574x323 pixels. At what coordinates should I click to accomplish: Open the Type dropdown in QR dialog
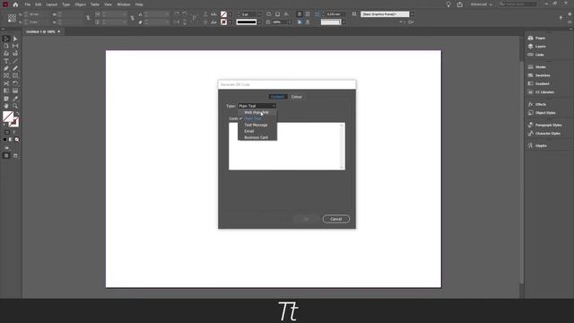(x=257, y=106)
